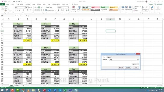Expand Options in Find and Replace
The image size is (164, 92).
pyautogui.click(x=135, y=64)
